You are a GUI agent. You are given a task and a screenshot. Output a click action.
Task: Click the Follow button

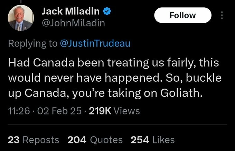pyautogui.click(x=182, y=16)
